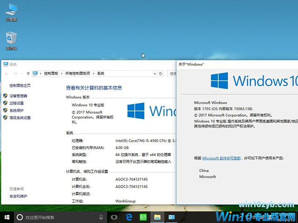
Task: Open 高级系统设置 link
Action: point(20,118)
